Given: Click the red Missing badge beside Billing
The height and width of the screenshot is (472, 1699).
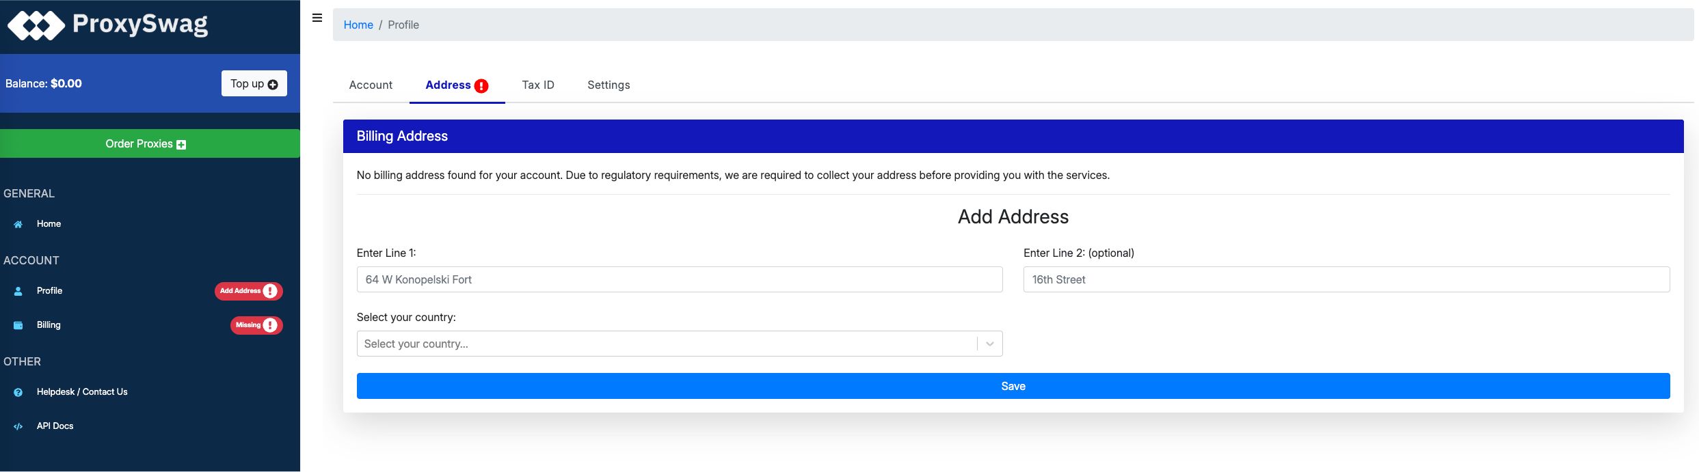Looking at the screenshot, I should 256,325.
